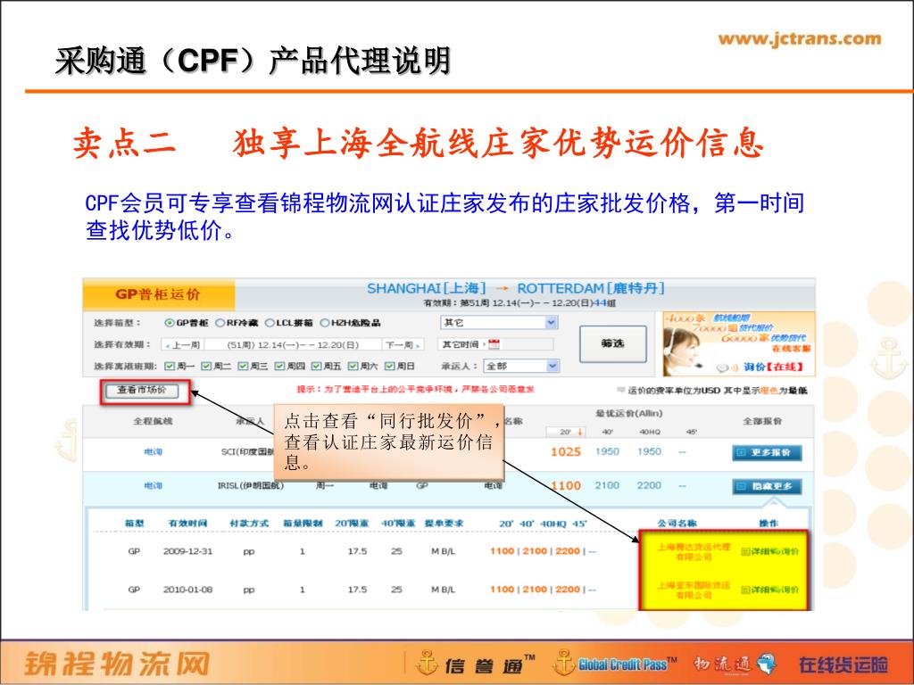Toggle the 周三 checkbox

tap(243, 366)
